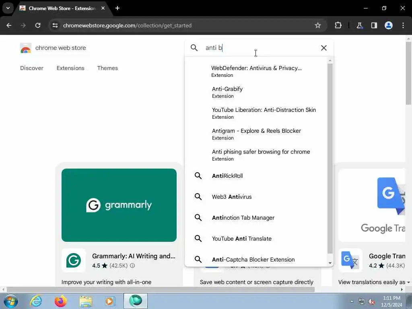Image resolution: width=412 pixels, height=309 pixels.
Task: Open Chrome Labs flask icon
Action: point(359,25)
